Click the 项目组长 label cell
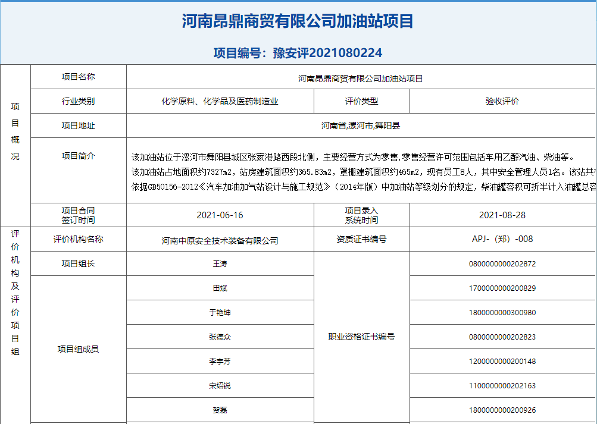This screenshot has height=424, width=597. [79, 263]
